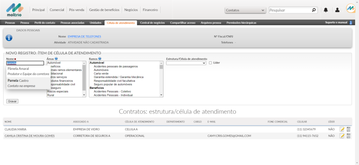Edit CAMILA CRISTINA DE MOURA GOMES row
359x165 pixels.
click(x=342, y=136)
